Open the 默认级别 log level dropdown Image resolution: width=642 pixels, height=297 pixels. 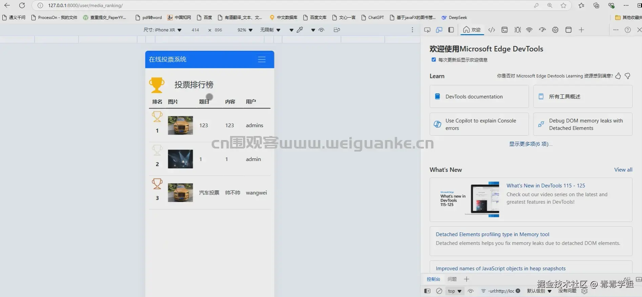click(539, 291)
